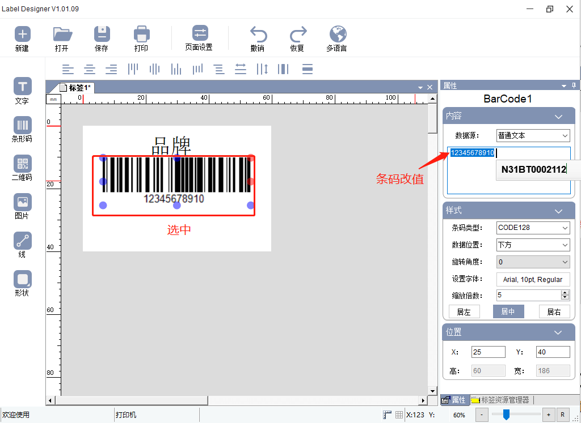Collapse the 内容 section
Screen dimensions: 581x423
[558, 117]
